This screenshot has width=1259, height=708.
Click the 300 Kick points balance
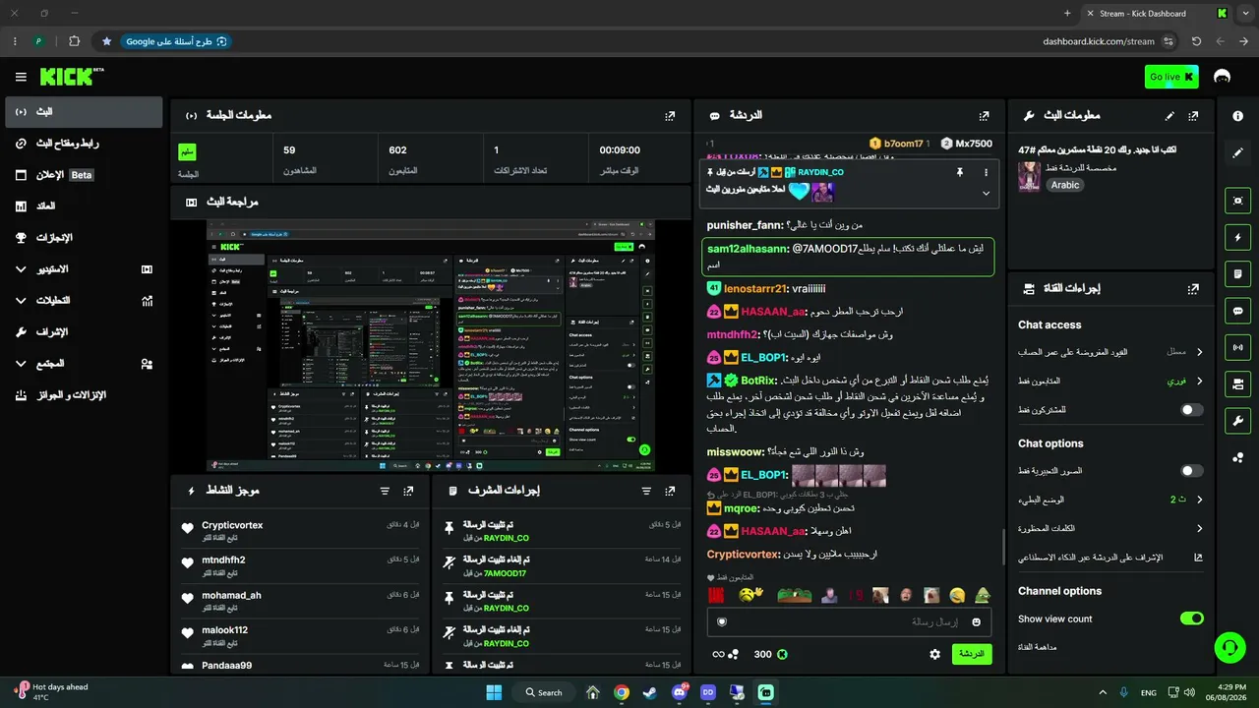coord(770,654)
